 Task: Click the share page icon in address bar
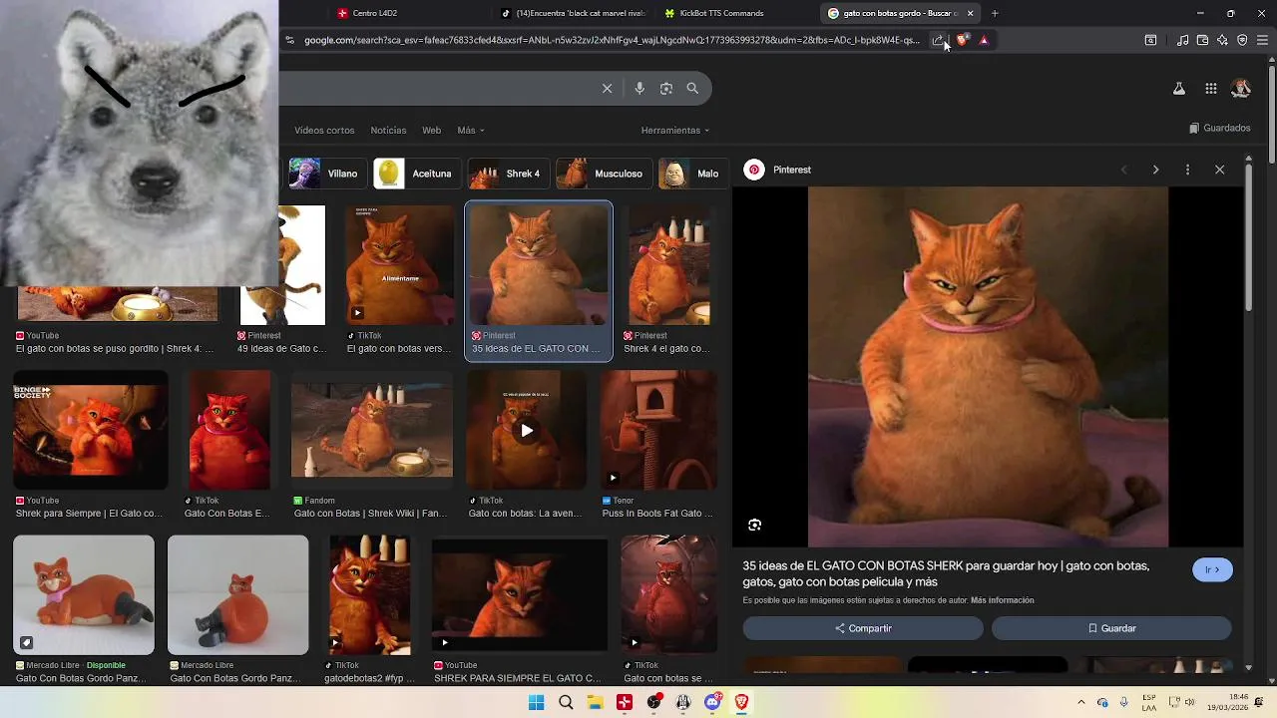click(x=938, y=40)
